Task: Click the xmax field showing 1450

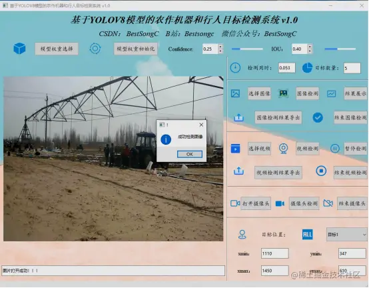Action: [x=275, y=271]
